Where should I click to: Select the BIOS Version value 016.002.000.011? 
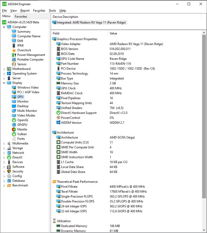120,49
